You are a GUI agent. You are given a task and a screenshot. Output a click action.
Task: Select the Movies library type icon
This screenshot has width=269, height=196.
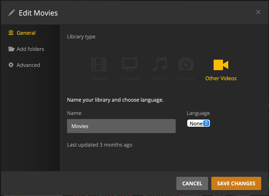point(99,65)
